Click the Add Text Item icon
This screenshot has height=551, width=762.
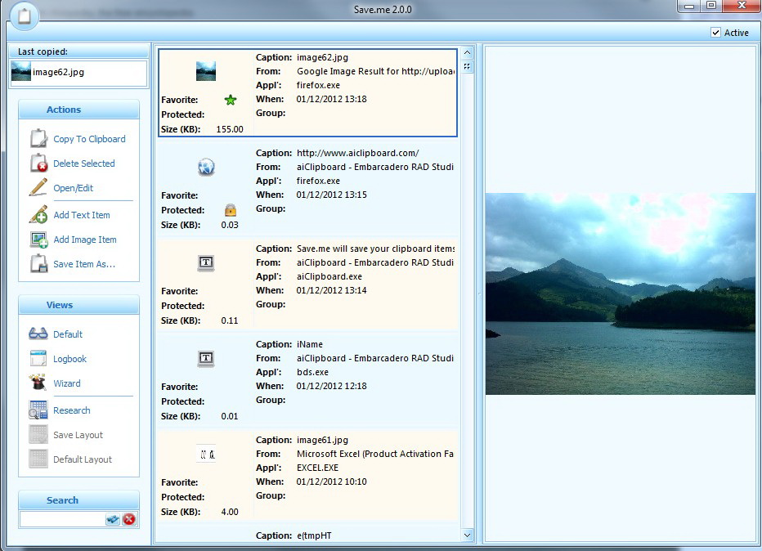coord(38,215)
